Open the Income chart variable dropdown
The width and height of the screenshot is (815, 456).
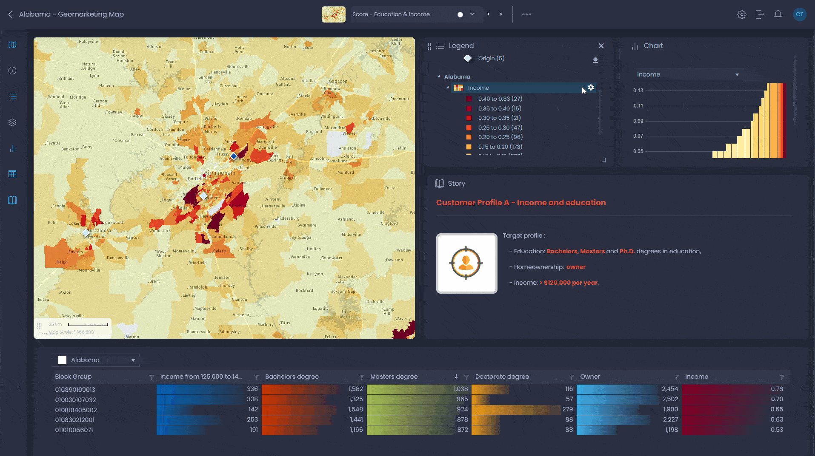(688, 74)
